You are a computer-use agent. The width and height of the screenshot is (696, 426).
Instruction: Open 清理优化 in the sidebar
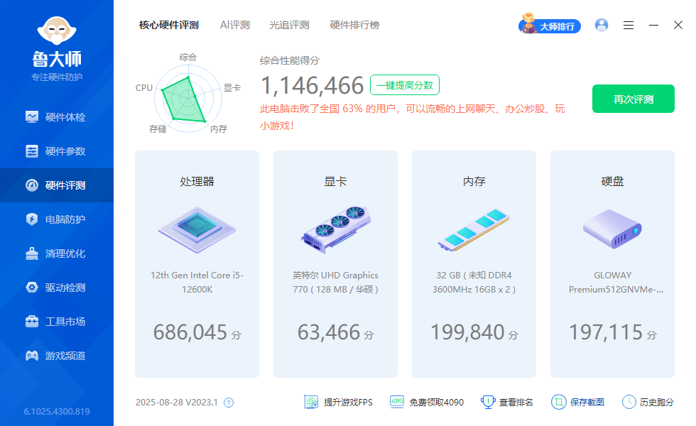click(x=57, y=254)
